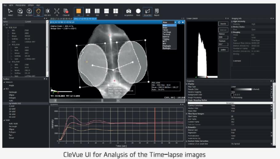Choose the 2X2 grid layout
Image resolution: width=280 pixels, height=159 pixels.
click(x=116, y=11)
